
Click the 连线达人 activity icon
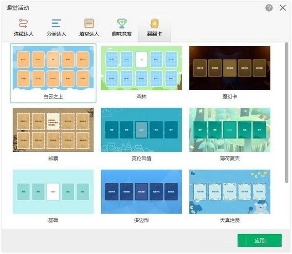[23, 23]
